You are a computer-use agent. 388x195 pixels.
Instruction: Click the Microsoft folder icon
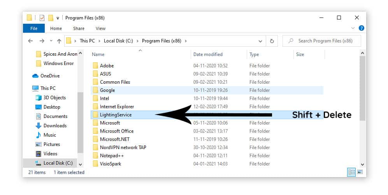pos(95,123)
